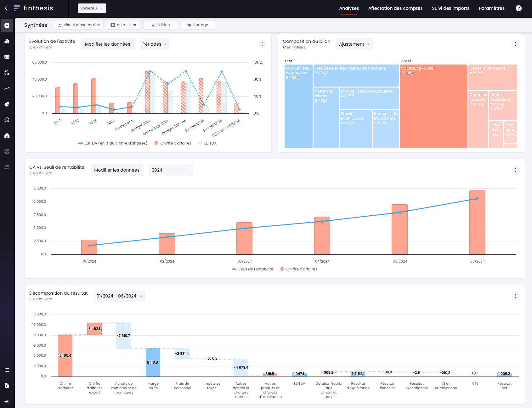Open options menu for Composition du bilan
The height and width of the screenshot is (408, 532).
(515, 44)
